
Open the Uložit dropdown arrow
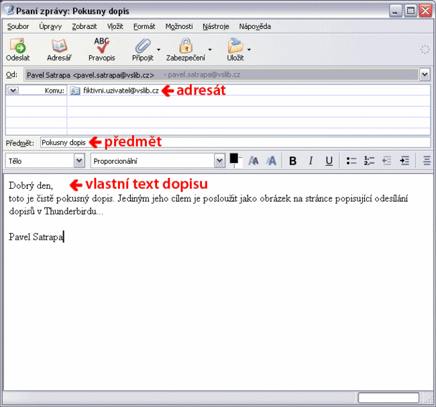[249, 50]
